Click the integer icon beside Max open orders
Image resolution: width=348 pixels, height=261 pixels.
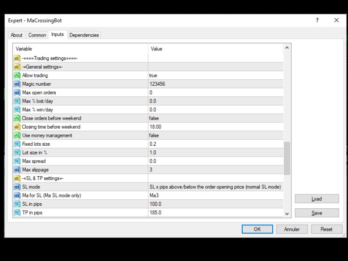(x=17, y=93)
